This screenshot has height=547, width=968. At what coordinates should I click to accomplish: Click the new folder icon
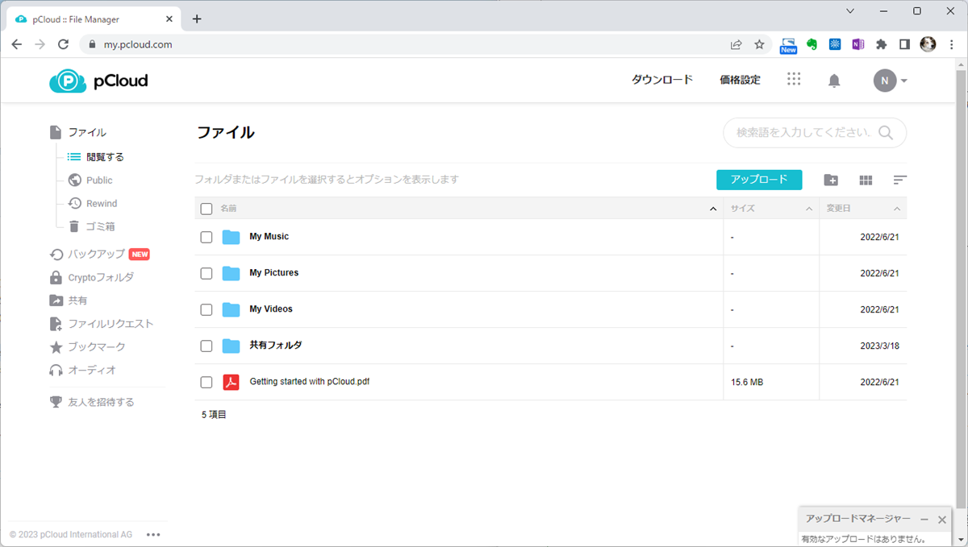pos(831,180)
